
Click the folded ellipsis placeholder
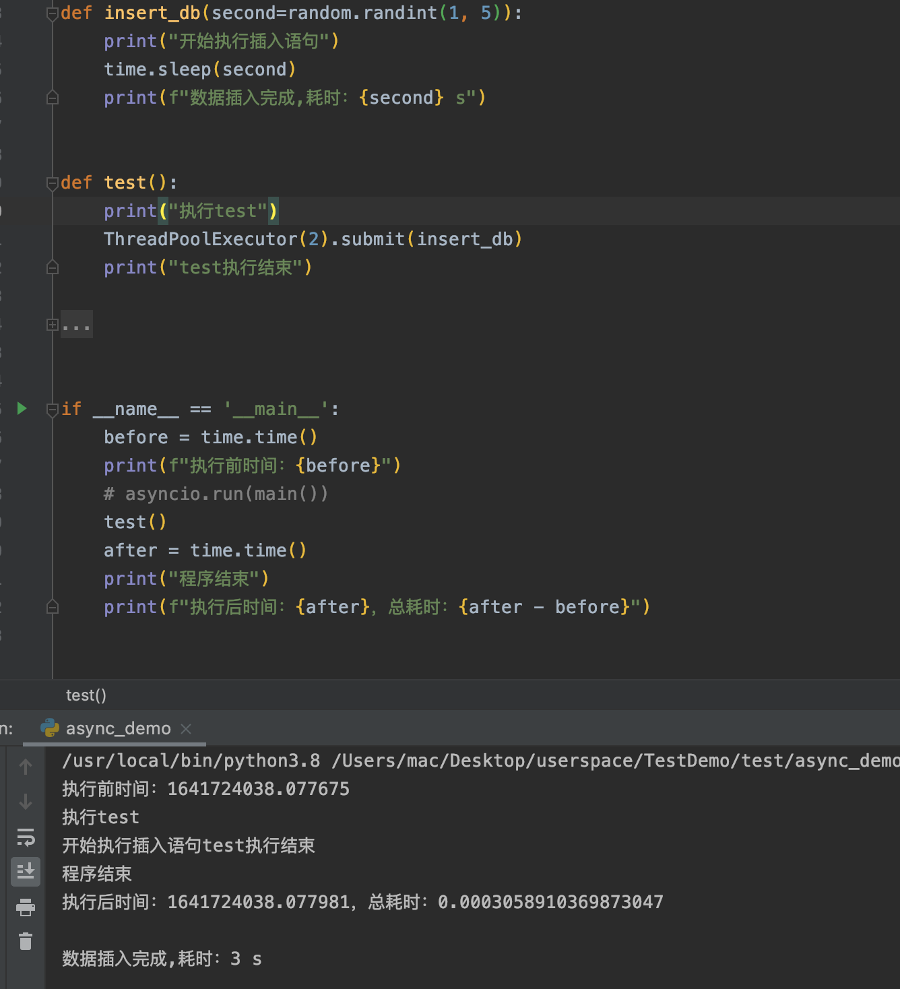click(x=77, y=325)
